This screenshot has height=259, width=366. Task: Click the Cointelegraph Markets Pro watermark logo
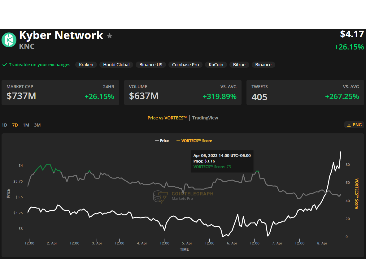160,196
